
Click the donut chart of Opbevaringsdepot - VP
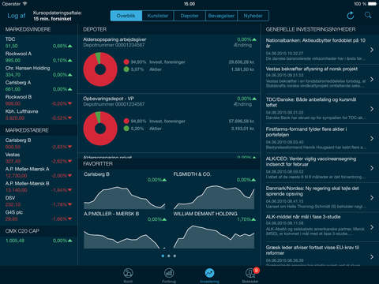(x=100, y=129)
